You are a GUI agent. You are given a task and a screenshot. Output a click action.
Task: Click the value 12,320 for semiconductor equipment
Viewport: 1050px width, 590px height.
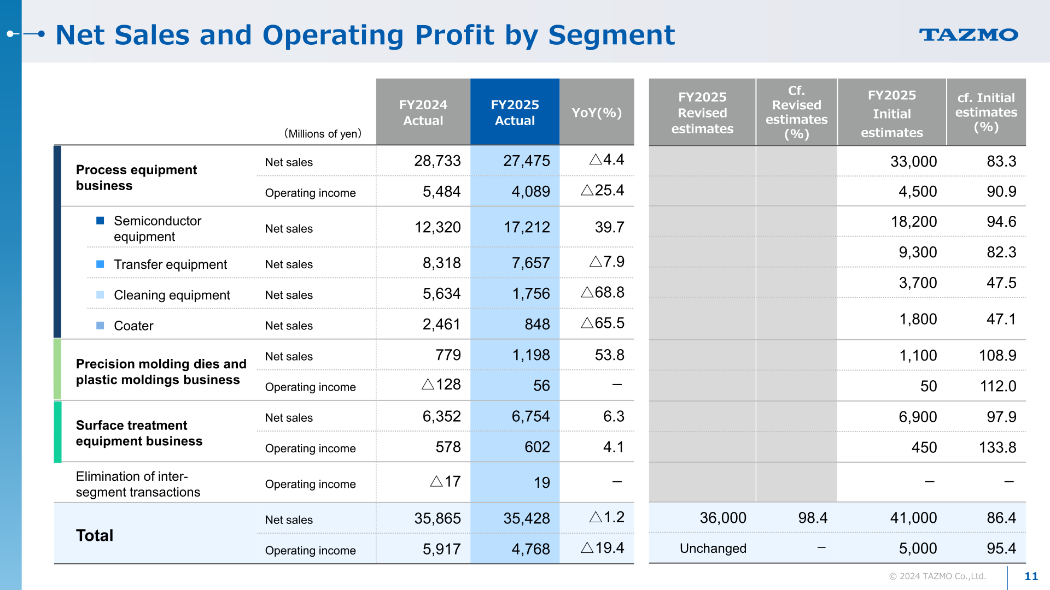437,227
